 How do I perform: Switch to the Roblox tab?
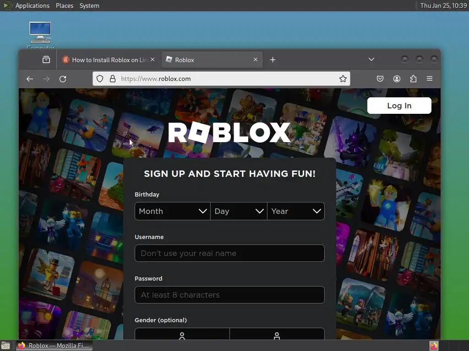212,60
